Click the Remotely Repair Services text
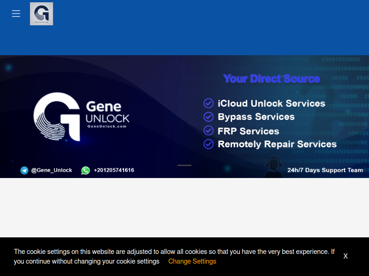Image resolution: width=369 pixels, height=276 pixels. [277, 144]
